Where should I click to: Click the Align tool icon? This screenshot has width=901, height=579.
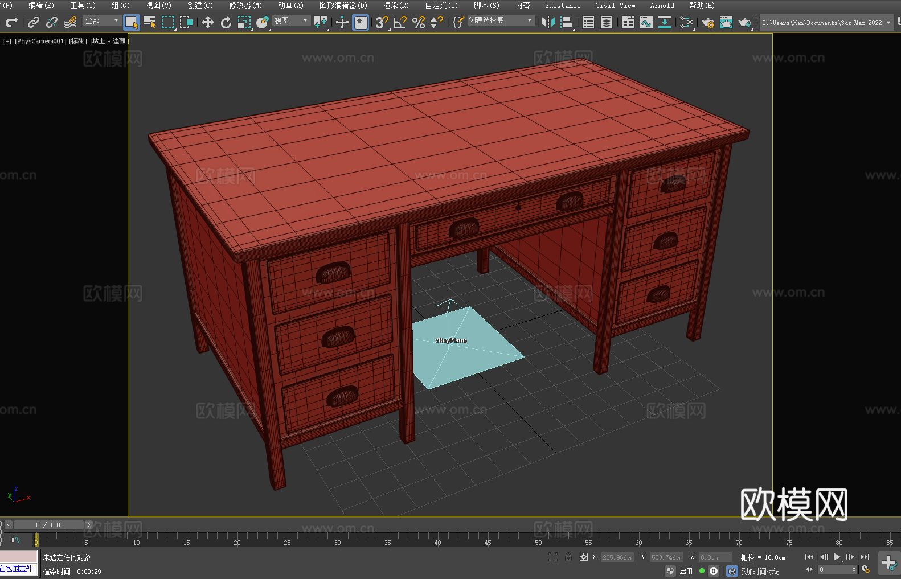(567, 22)
